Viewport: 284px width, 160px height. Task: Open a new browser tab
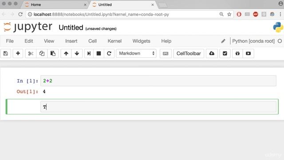[163, 5]
